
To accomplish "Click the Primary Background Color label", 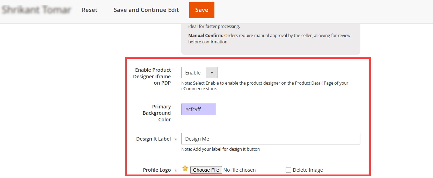I will 157,113.
